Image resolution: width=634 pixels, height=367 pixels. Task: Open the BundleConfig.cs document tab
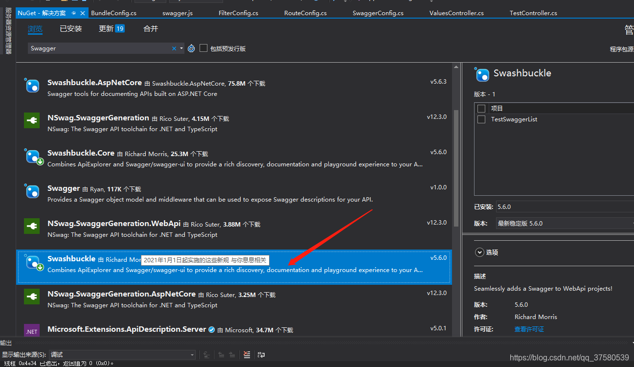113,13
